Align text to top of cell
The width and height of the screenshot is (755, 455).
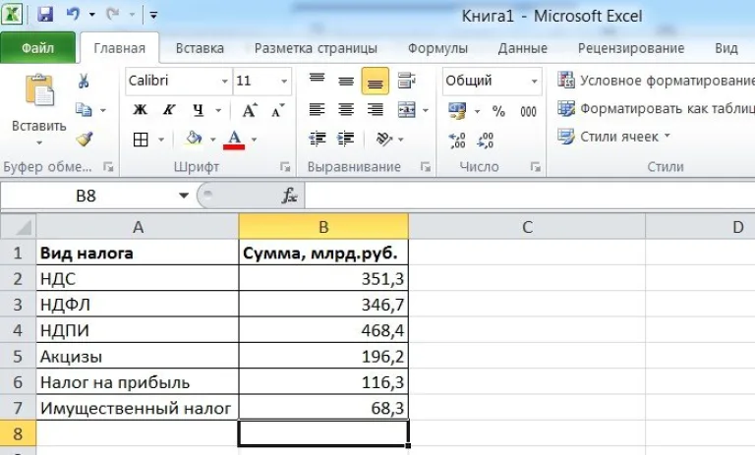coord(317,81)
